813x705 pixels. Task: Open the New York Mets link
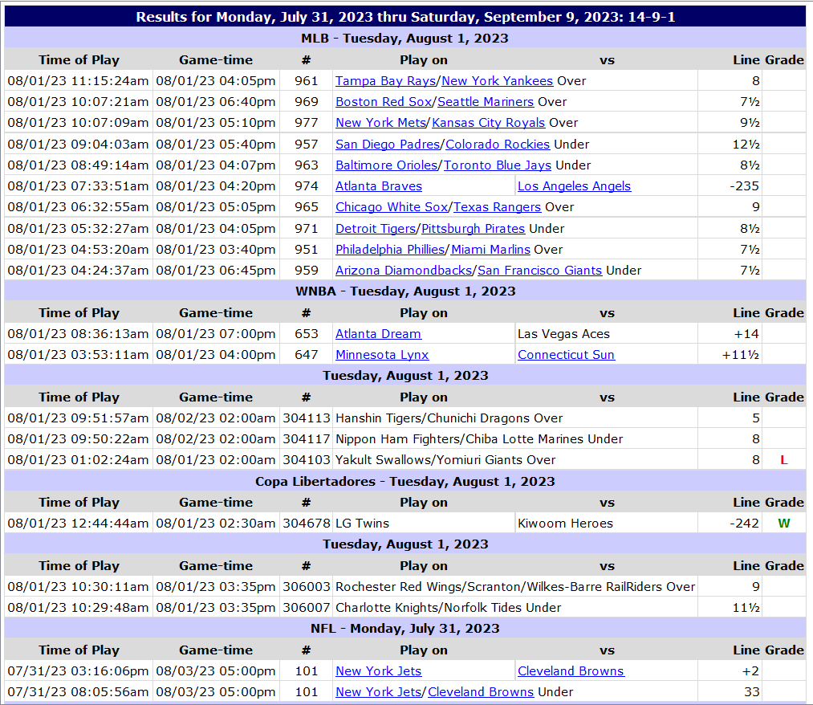[380, 123]
